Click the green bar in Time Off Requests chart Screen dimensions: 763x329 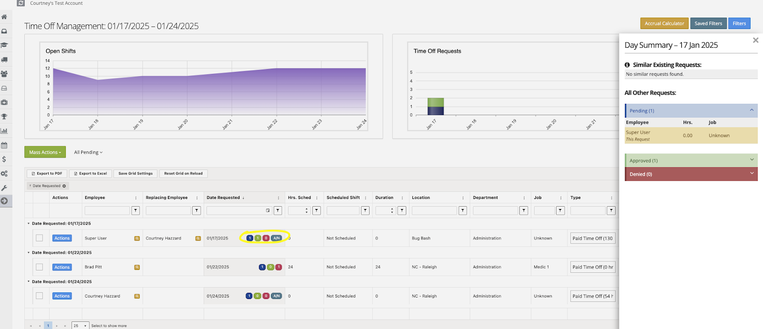435,102
